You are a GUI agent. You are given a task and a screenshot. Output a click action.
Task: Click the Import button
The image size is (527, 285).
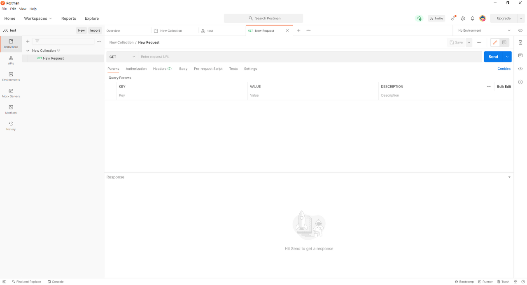(x=95, y=30)
